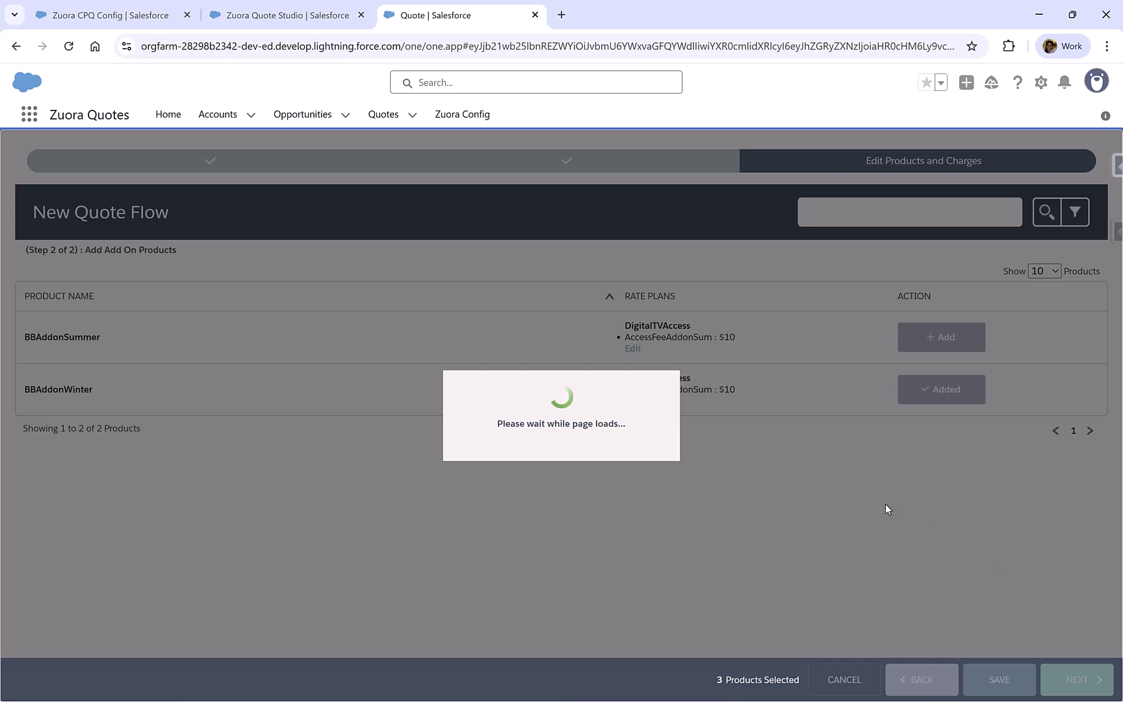Click the favorite star icon
Viewport: 1123px width, 702px height.
(925, 83)
